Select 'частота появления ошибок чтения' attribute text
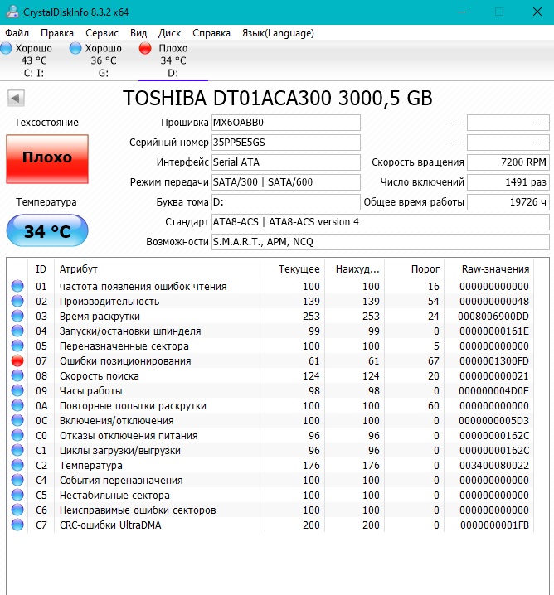Image resolution: width=554 pixels, height=595 pixels. [143, 287]
